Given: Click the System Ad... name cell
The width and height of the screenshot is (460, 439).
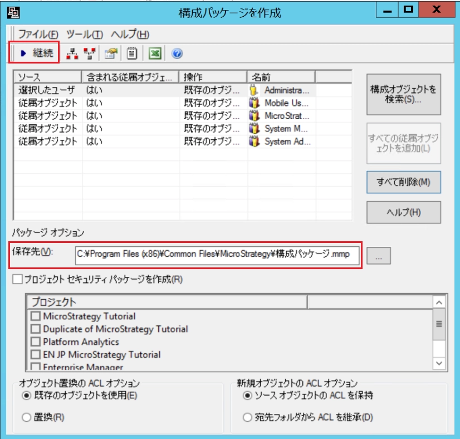Looking at the screenshot, I should point(287,142).
